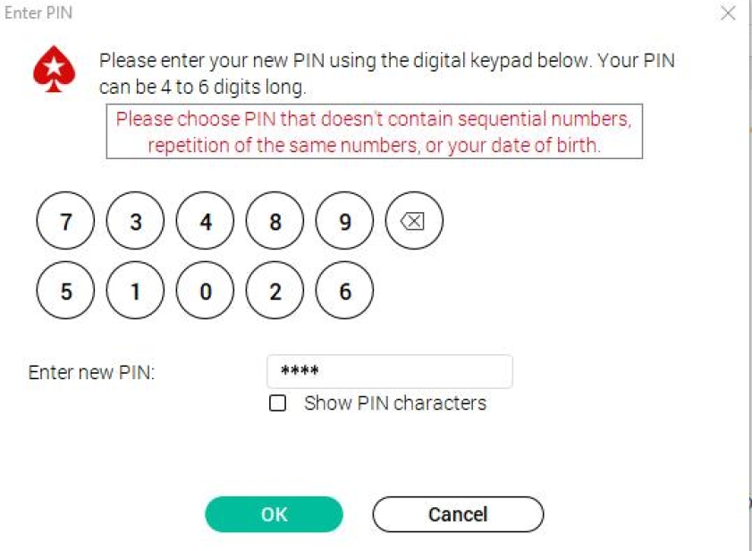
Task: Tap digit 8 on the keypad
Action: 275,221
